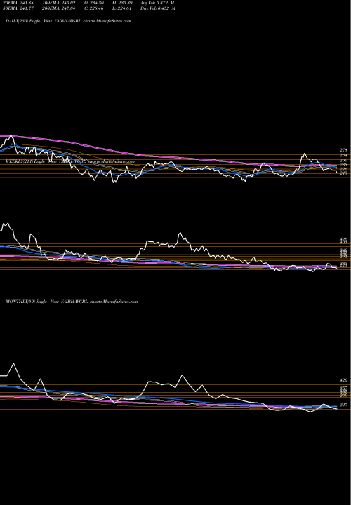Viewport: 351px width, 505px height.
Task: Click the 100EMA: 246.02 value
Action: coord(58,3)
